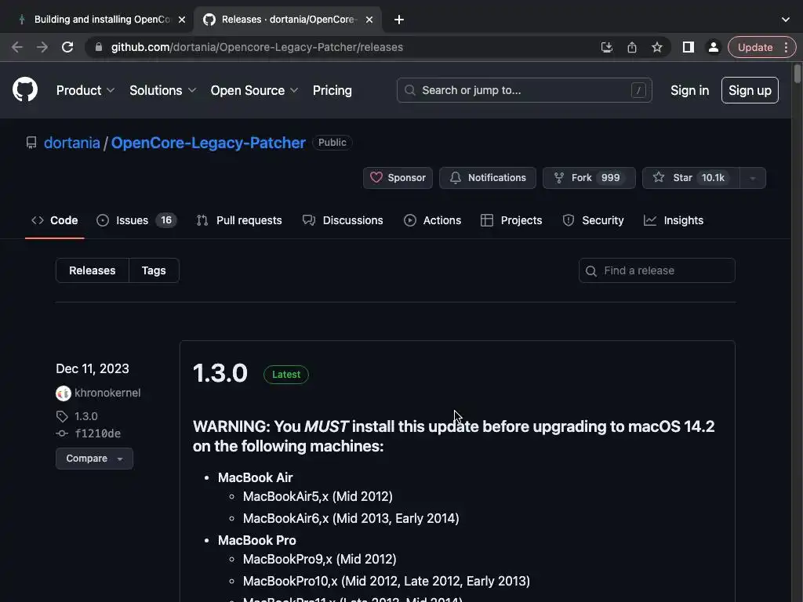This screenshot has width=803, height=602.
Task: Click the Public repository badge
Action: [332, 143]
